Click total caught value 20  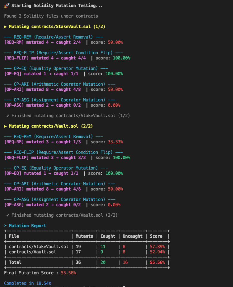coord(103,262)
